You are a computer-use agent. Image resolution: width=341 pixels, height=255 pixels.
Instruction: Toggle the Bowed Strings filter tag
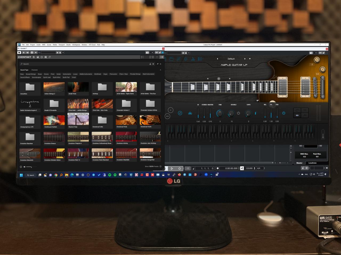click(x=31, y=74)
